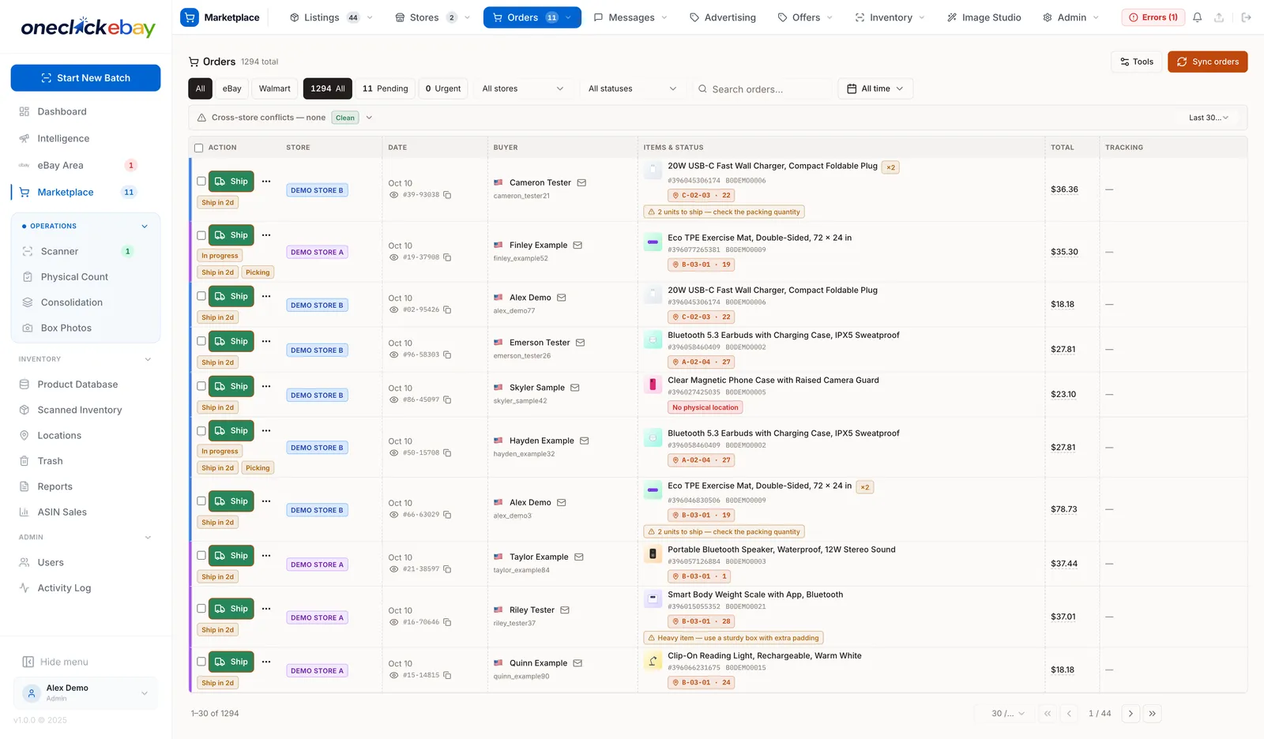Go to next page arrow
The width and height of the screenshot is (1264, 739).
[x=1130, y=714]
